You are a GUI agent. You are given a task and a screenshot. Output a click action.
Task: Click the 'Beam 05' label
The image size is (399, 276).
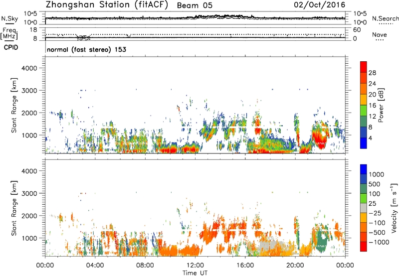pyautogui.click(x=195, y=5)
